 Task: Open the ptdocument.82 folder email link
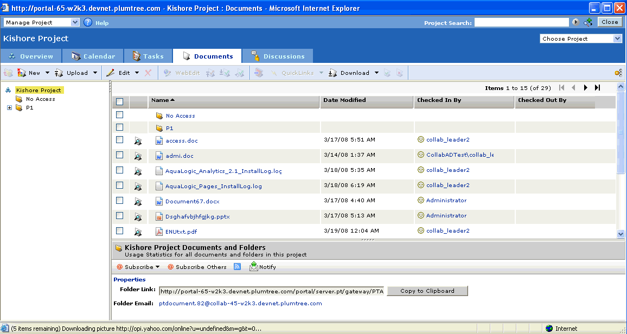click(x=240, y=303)
